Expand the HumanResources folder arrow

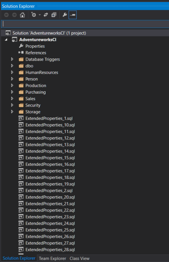[x=12, y=72]
